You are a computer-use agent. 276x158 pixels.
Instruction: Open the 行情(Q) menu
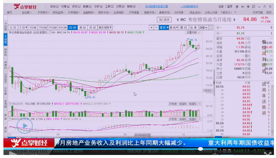pyautogui.click(x=65, y=6)
